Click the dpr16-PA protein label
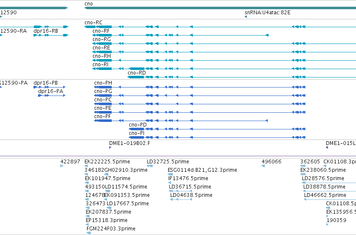The image size is (356, 235). (x=51, y=91)
